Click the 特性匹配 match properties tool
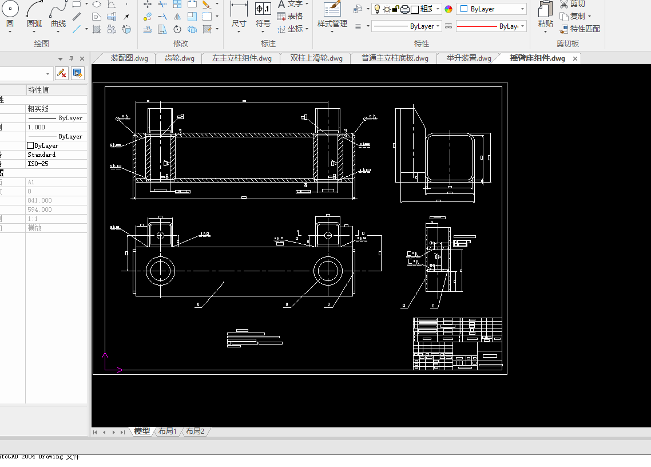651x467 pixels. point(580,29)
